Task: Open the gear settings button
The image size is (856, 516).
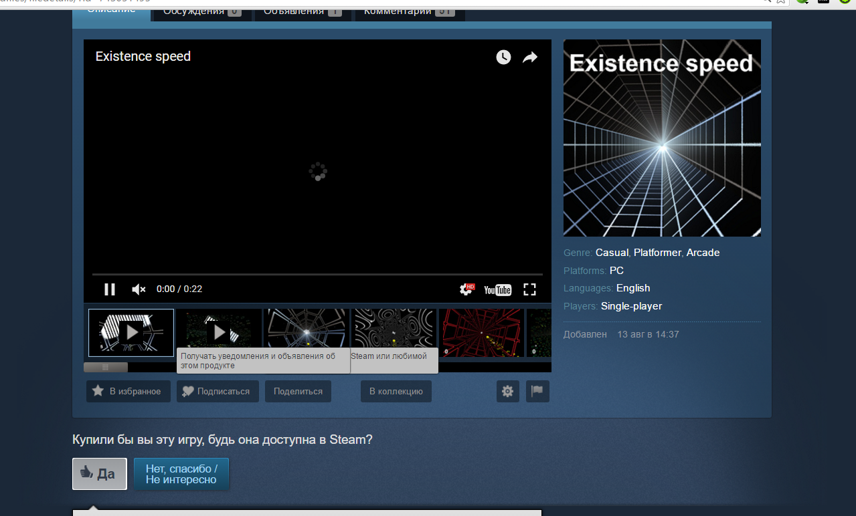Action: (x=508, y=391)
